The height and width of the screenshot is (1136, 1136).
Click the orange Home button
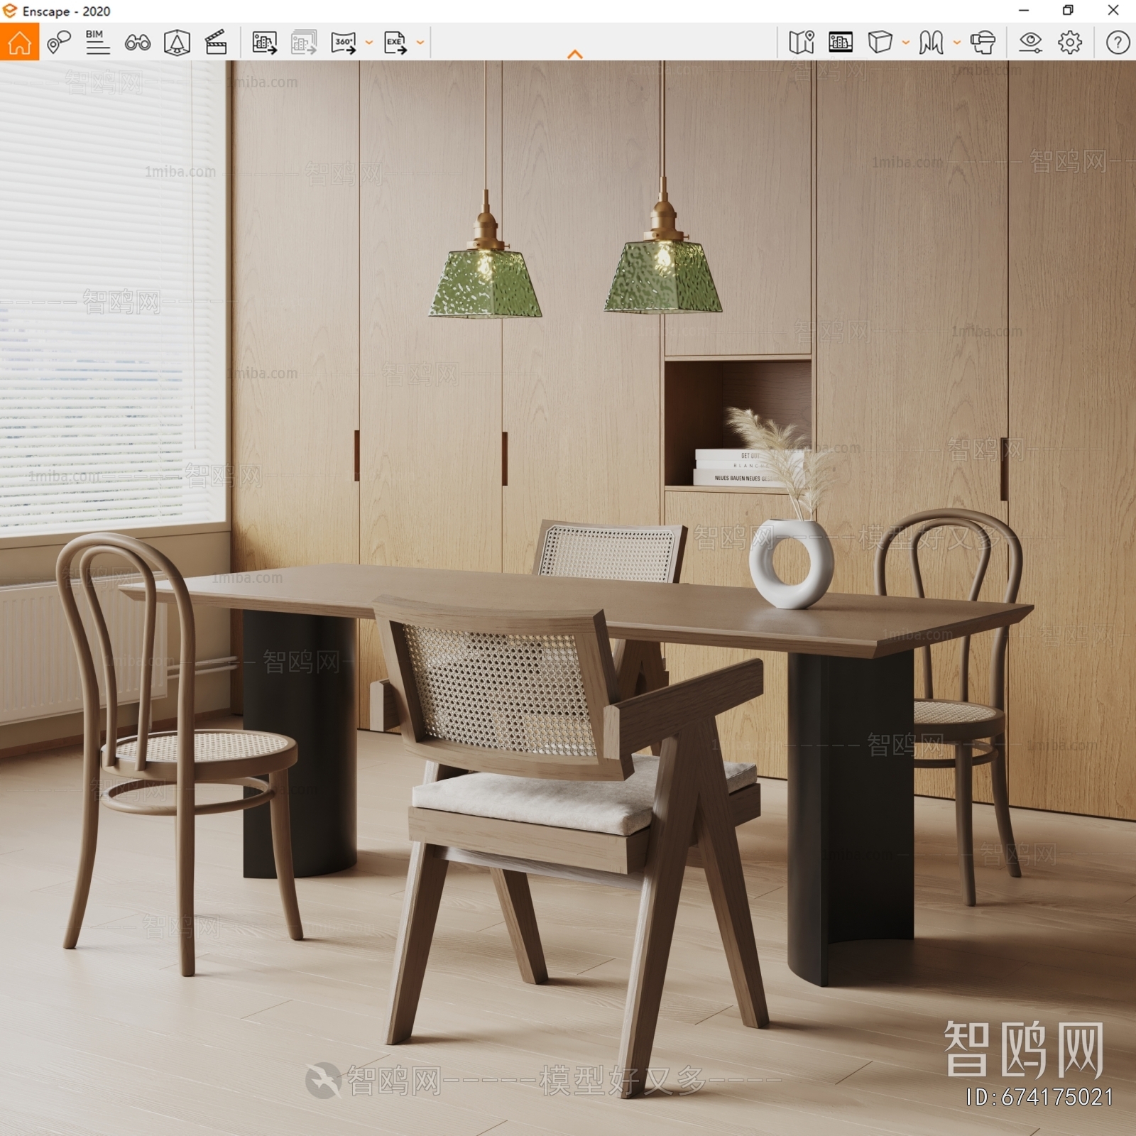[x=19, y=42]
